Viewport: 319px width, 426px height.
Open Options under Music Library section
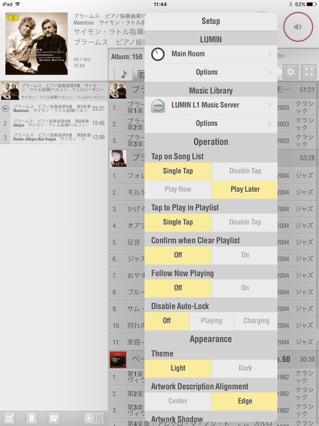point(211,123)
